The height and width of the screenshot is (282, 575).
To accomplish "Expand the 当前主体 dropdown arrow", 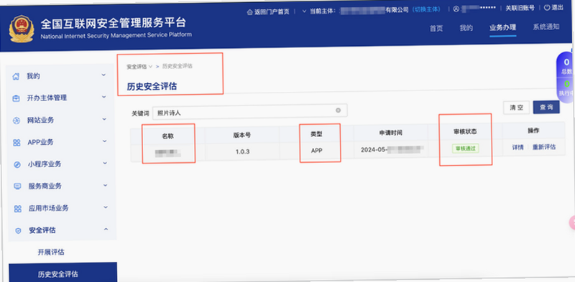I will 304,11.
